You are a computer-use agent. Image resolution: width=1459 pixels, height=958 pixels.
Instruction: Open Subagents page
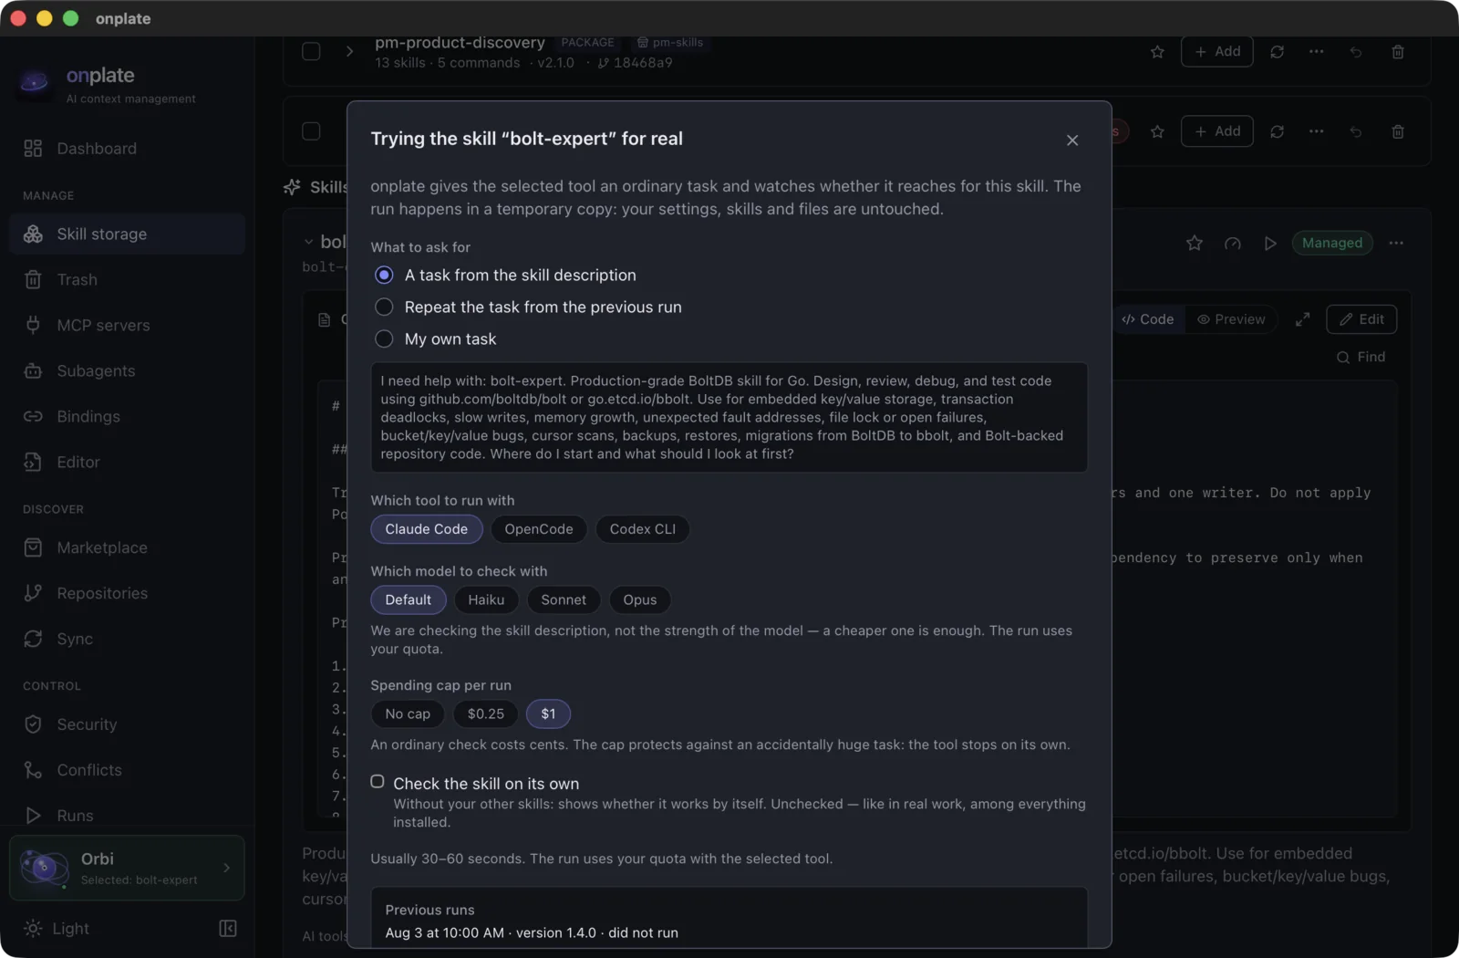click(127, 371)
